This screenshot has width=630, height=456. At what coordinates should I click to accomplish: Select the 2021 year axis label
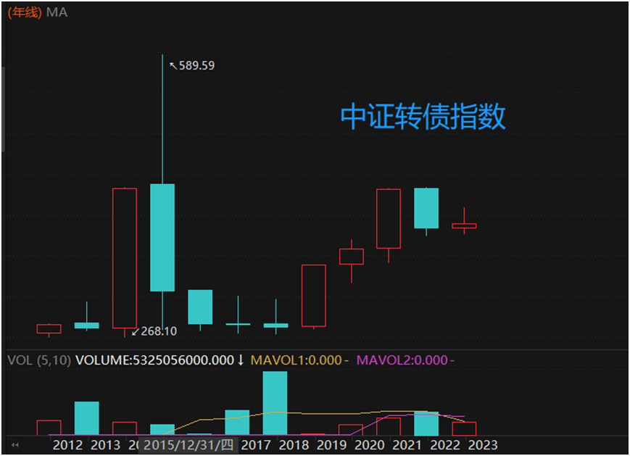pos(407,445)
